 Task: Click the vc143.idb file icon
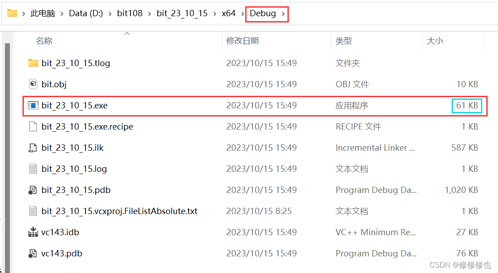tap(33, 232)
